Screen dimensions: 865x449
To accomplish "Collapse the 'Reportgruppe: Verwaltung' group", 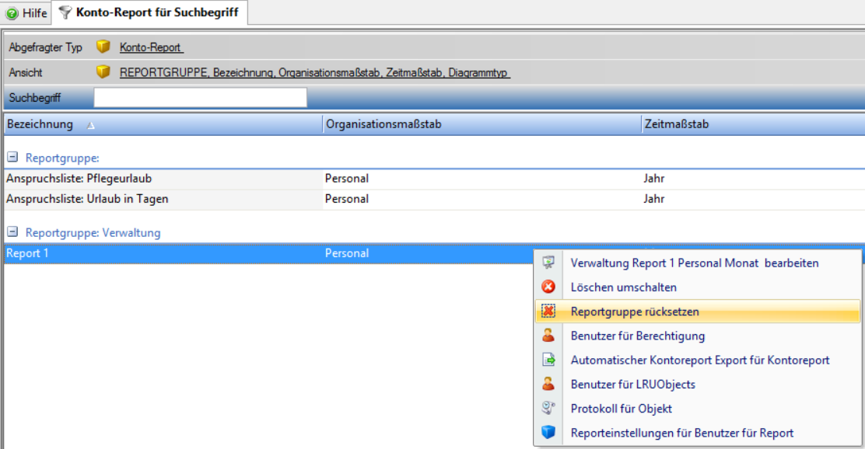I will coord(12,232).
